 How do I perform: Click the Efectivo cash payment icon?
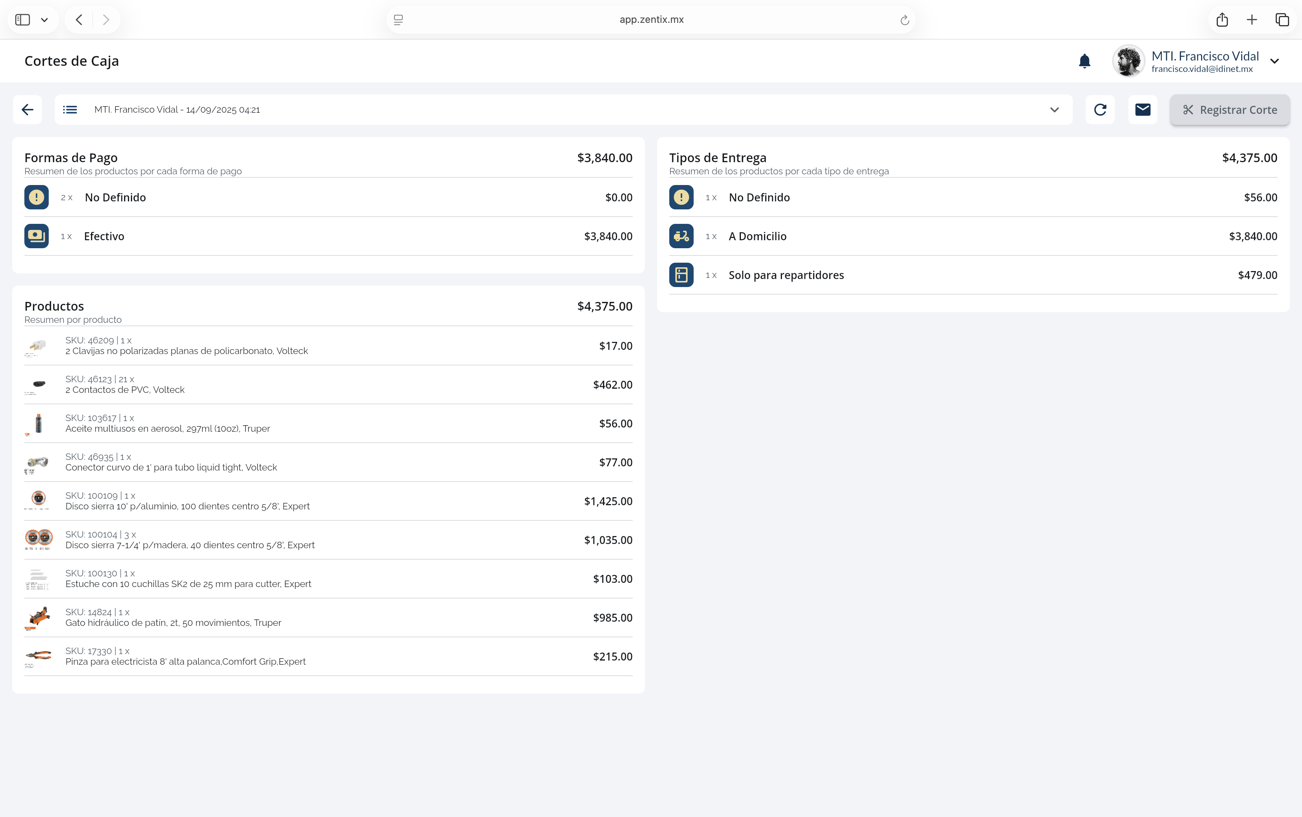pos(37,236)
